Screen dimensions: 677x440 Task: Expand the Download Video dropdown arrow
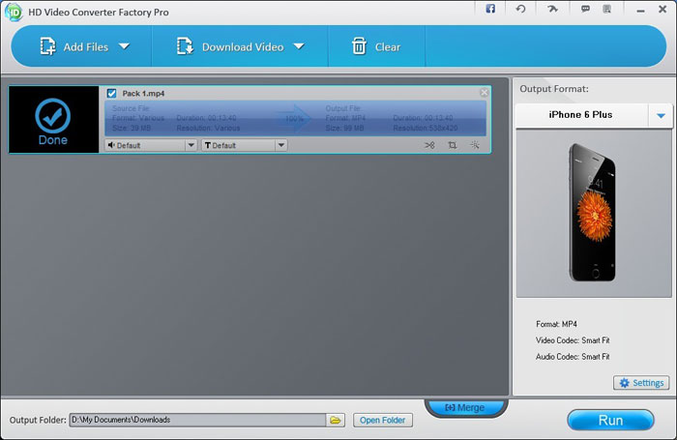click(299, 46)
